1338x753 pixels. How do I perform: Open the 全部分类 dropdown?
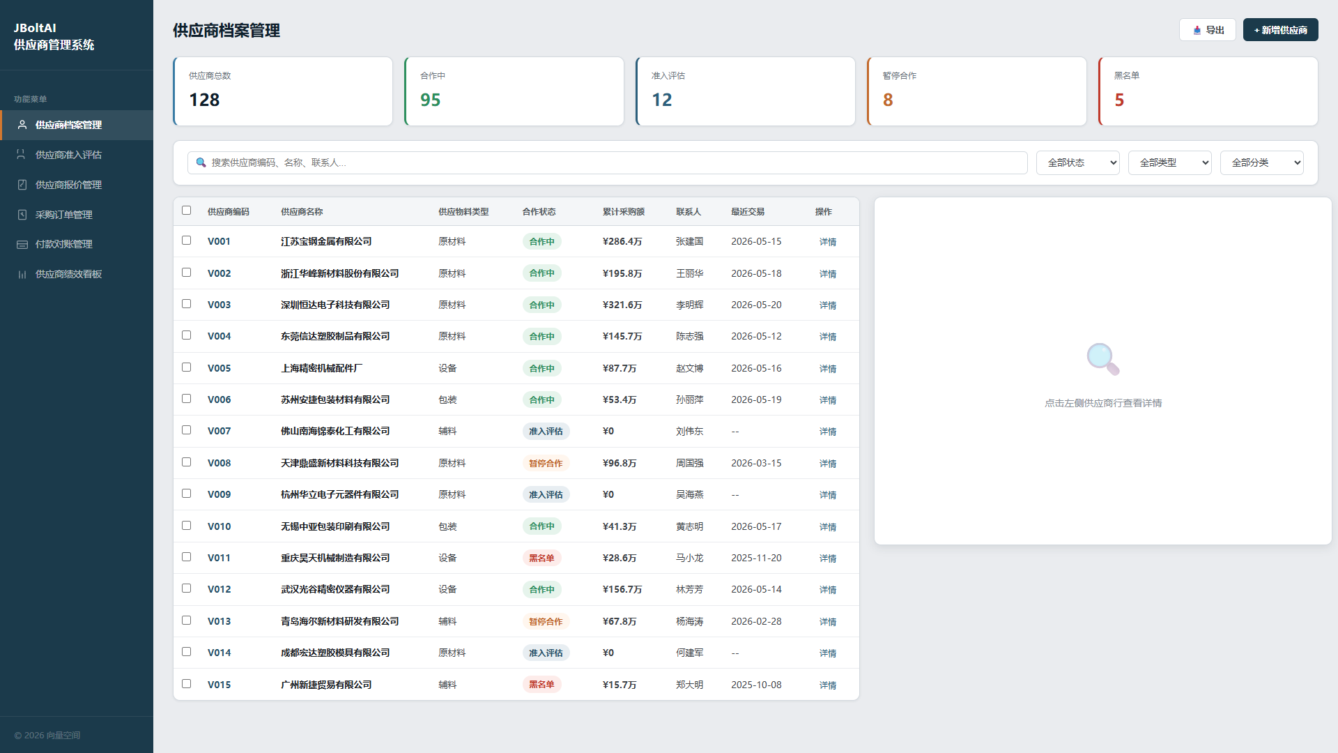(1261, 162)
